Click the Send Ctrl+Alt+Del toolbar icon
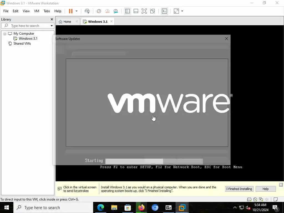 87,11
